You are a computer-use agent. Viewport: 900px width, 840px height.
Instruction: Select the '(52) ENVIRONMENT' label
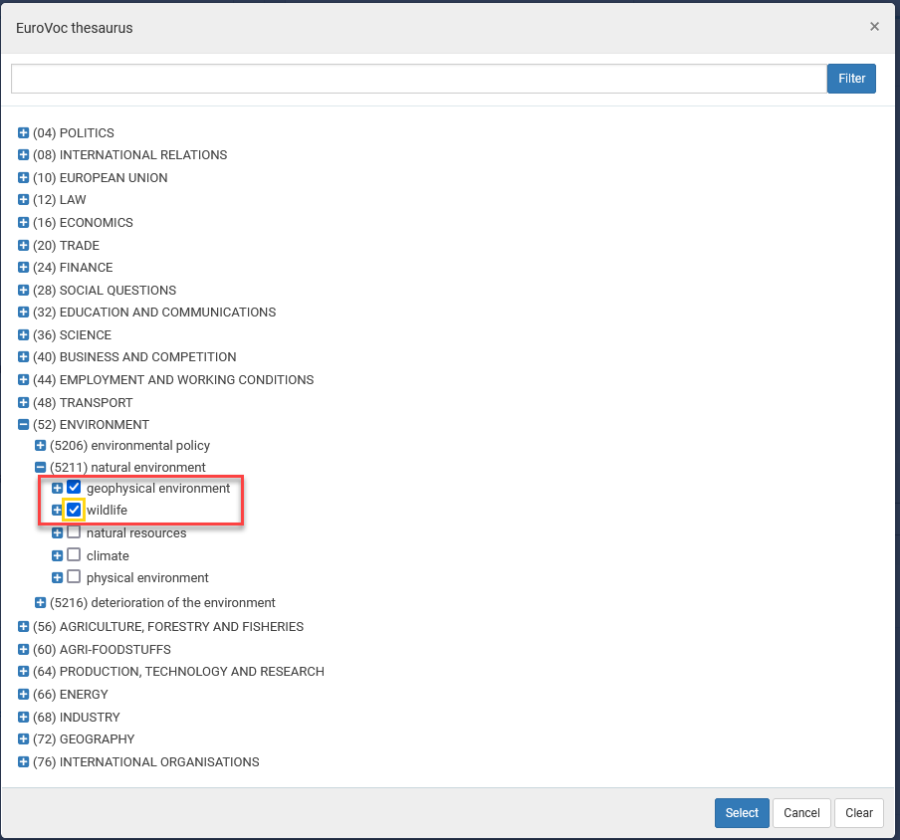91,425
